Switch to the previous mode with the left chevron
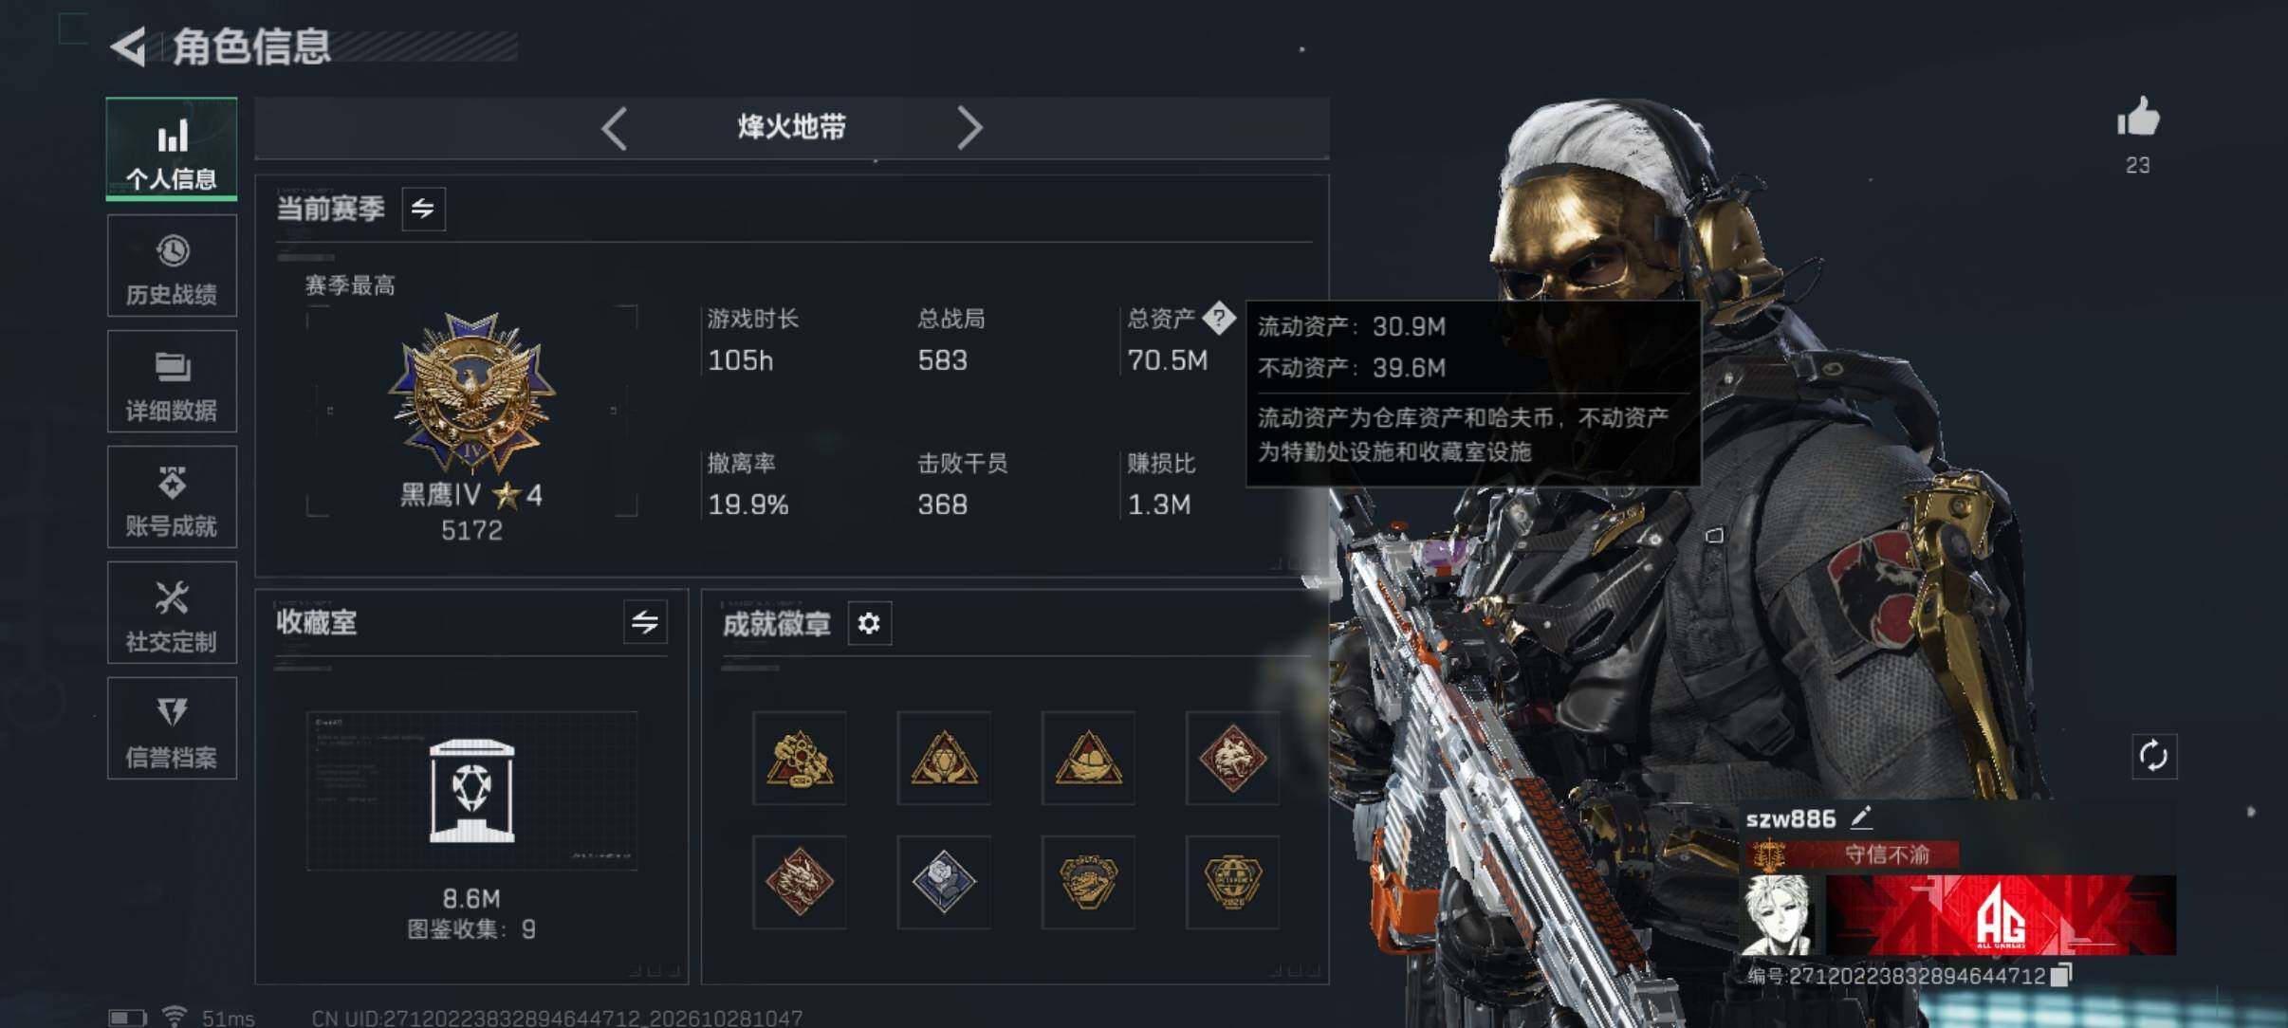The width and height of the screenshot is (2288, 1028). (614, 128)
